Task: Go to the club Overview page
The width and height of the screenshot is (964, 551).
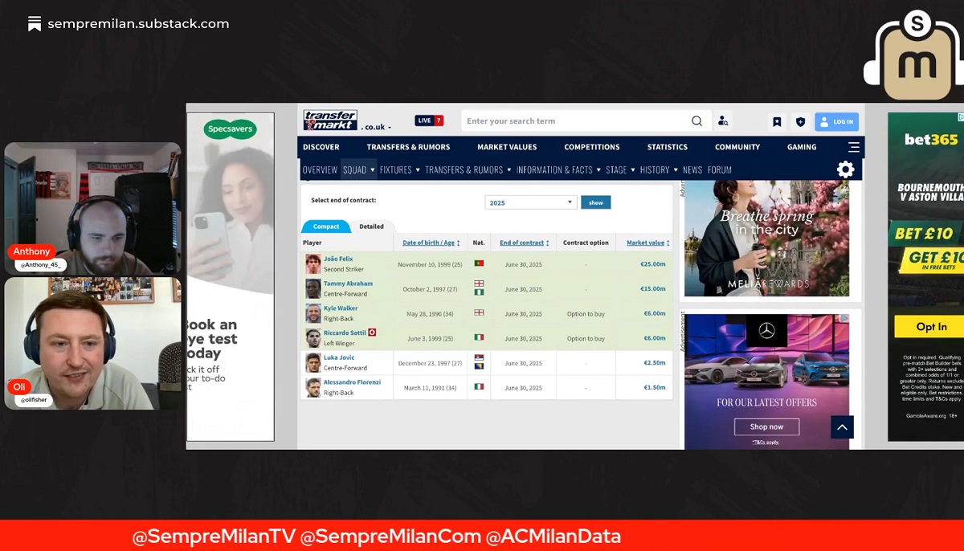Action: 320,170
